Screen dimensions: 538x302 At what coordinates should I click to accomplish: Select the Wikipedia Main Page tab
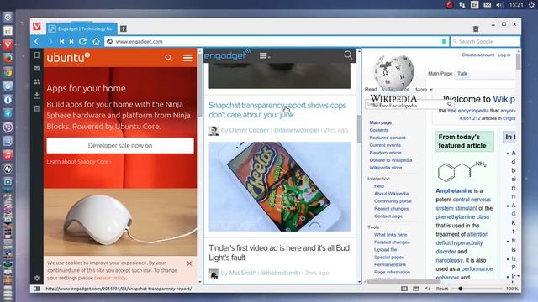click(x=440, y=74)
